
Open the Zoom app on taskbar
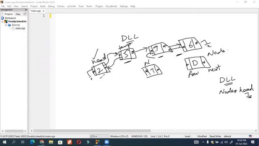point(107,142)
